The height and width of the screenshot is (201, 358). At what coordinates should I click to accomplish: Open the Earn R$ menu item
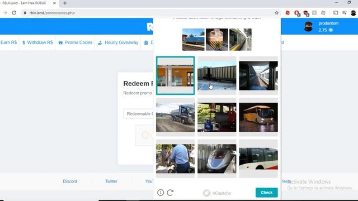click(x=9, y=42)
